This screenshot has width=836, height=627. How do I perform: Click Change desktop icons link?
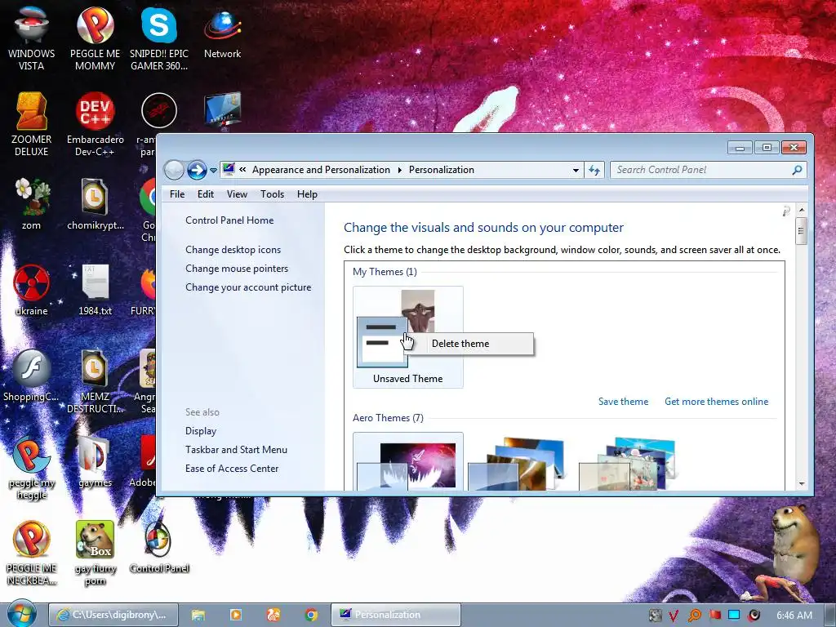point(233,250)
